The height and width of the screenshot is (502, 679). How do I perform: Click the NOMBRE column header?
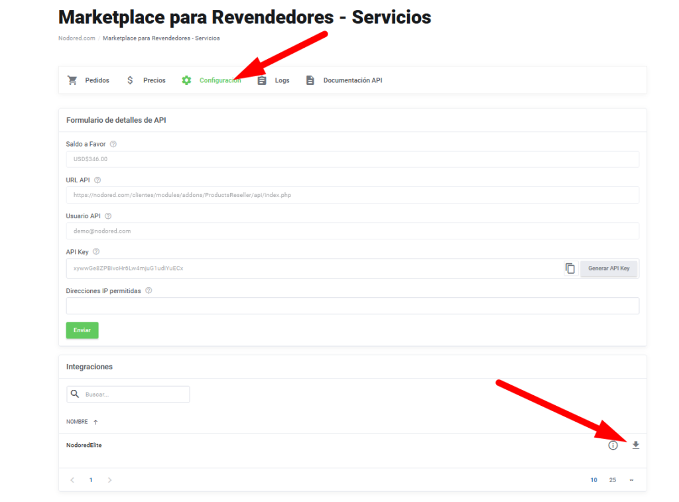[77, 422]
